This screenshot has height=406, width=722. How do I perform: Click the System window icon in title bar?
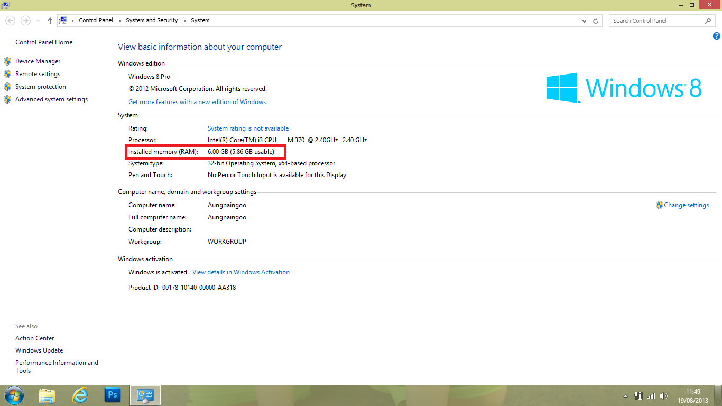[5, 5]
